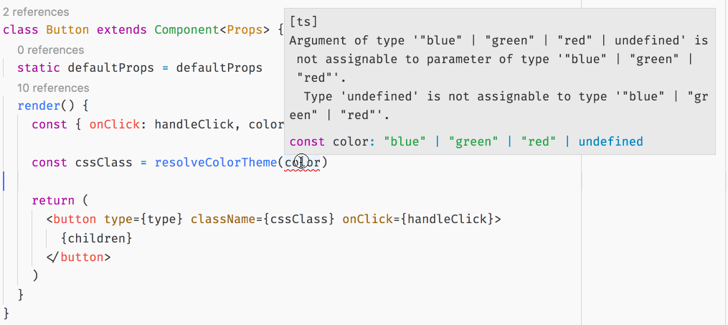Click the type={type} attribute
The height and width of the screenshot is (325, 728).
tap(143, 219)
